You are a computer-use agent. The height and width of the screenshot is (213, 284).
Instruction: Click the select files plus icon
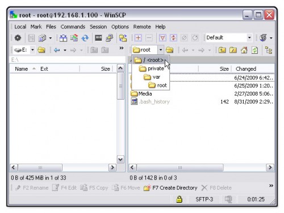point(138,38)
